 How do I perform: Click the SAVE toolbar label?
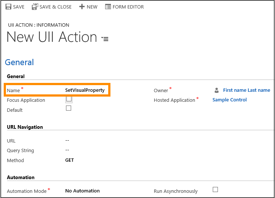tap(19, 7)
